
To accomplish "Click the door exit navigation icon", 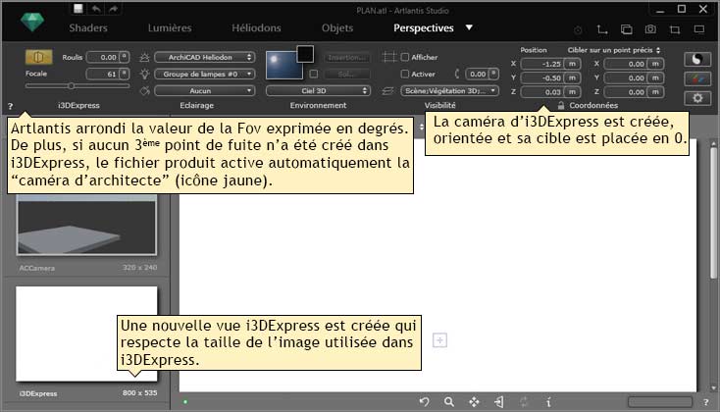I will pos(499,402).
